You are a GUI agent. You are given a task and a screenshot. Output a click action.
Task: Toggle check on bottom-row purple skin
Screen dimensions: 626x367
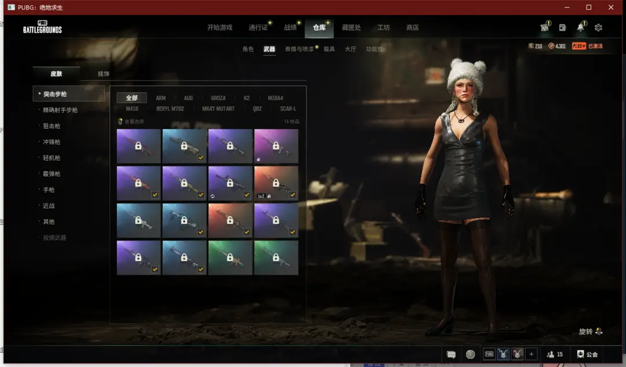[155, 269]
